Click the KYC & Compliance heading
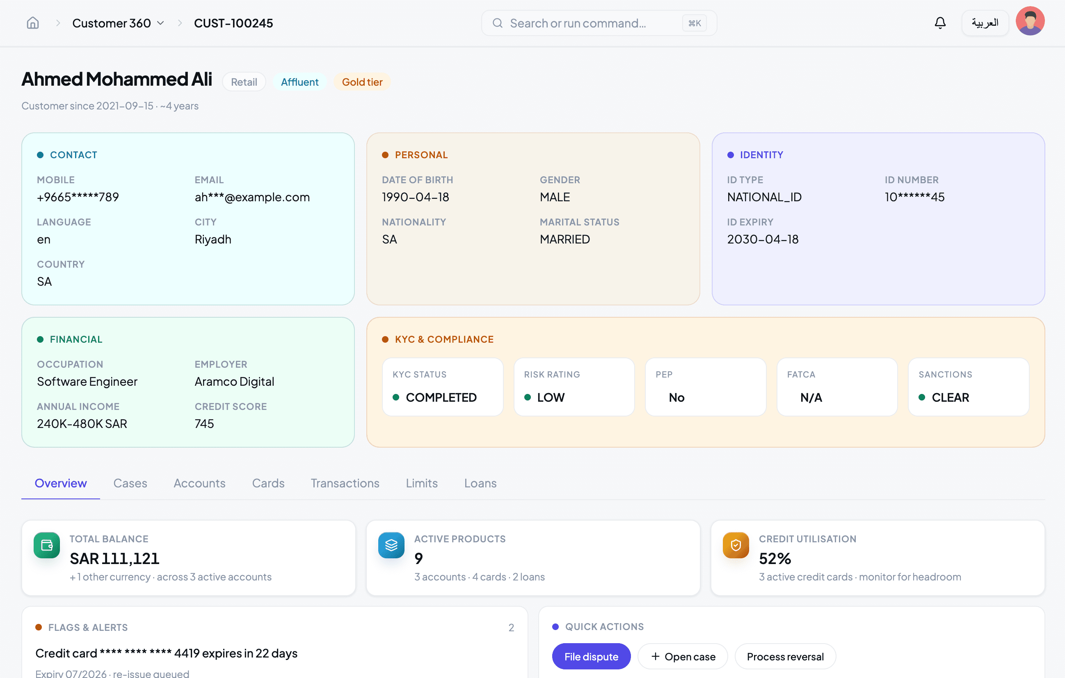Screen dimensions: 1065x678 444,339
